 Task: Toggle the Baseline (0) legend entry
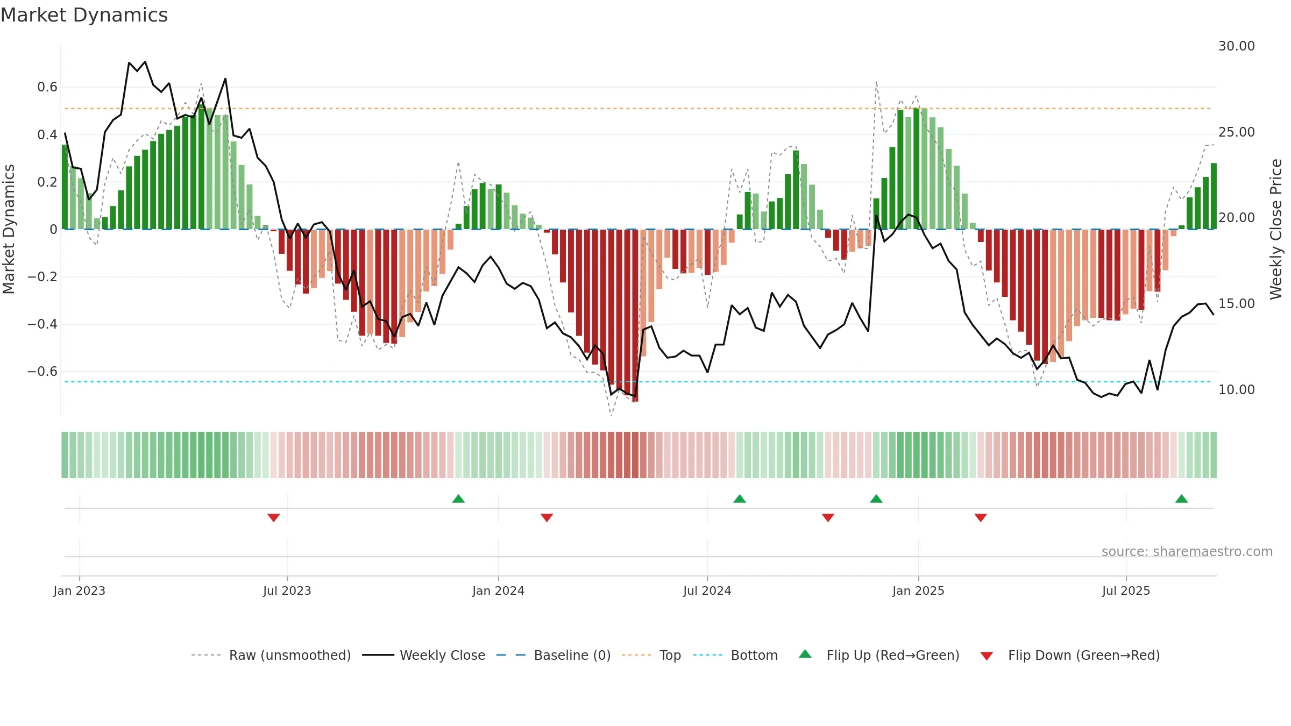click(x=554, y=655)
